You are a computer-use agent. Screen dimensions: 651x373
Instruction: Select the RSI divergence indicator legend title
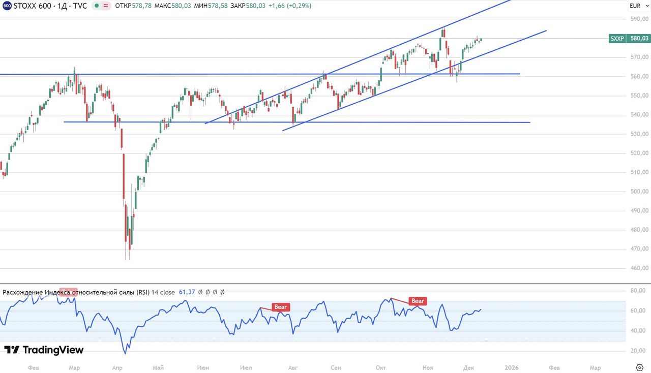pyautogui.click(x=76, y=292)
